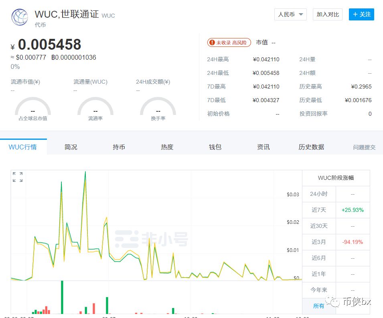
Task: Click the red warning icon in the 未收录 高风险 badge
Action: click(x=212, y=42)
